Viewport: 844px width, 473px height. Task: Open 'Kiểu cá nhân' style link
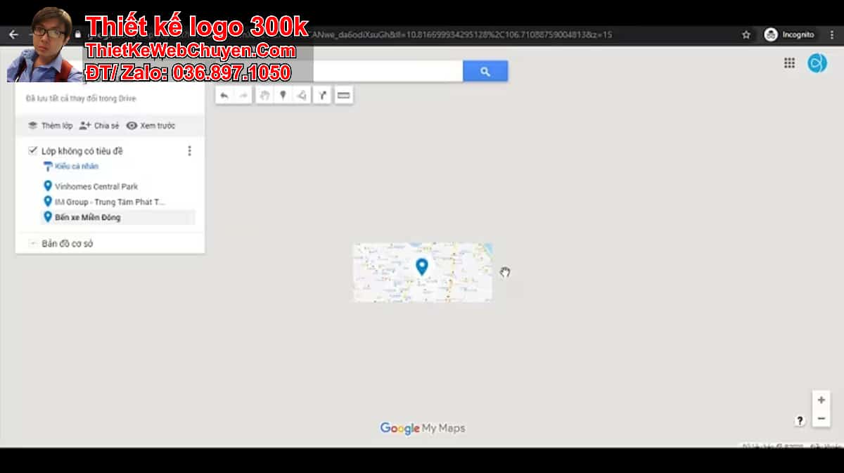(76, 167)
